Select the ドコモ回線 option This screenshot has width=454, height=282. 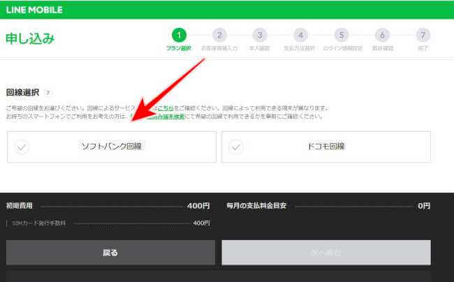pyautogui.click(x=326, y=147)
